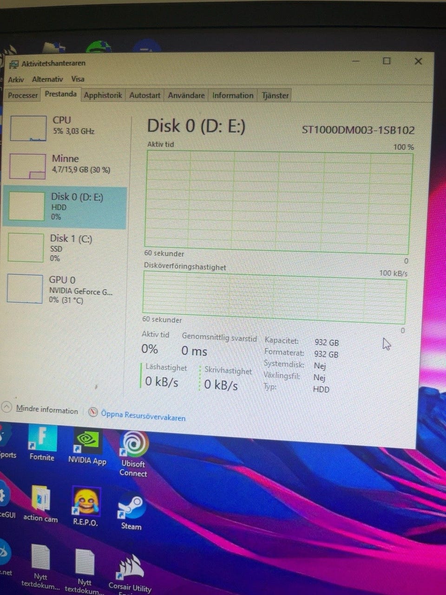Screen dimensions: 446x595
Task: Select the Steam desktop shortcut icon
Action: click(x=131, y=507)
